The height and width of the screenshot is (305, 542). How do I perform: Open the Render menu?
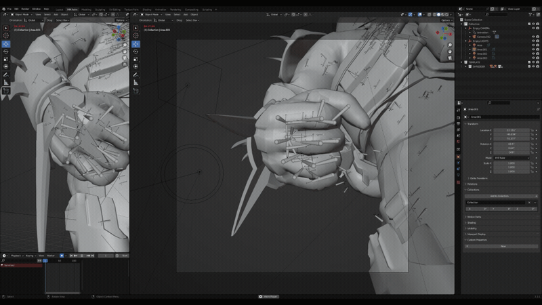[x=25, y=9]
